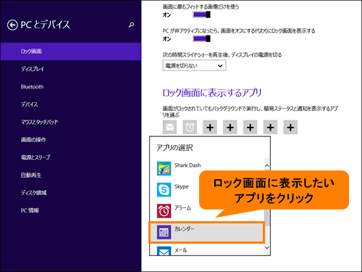Click the Mail lock screen app slot
The width and height of the screenshot is (362, 272).
[169, 127]
